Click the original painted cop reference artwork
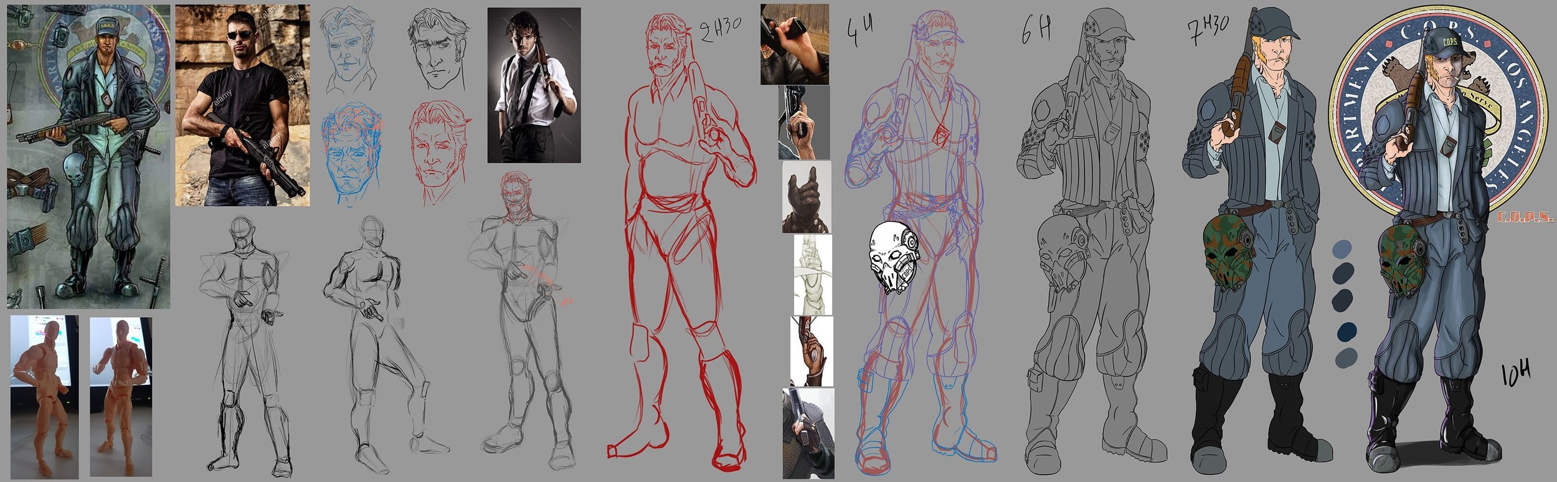The image size is (1557, 482). (88, 156)
